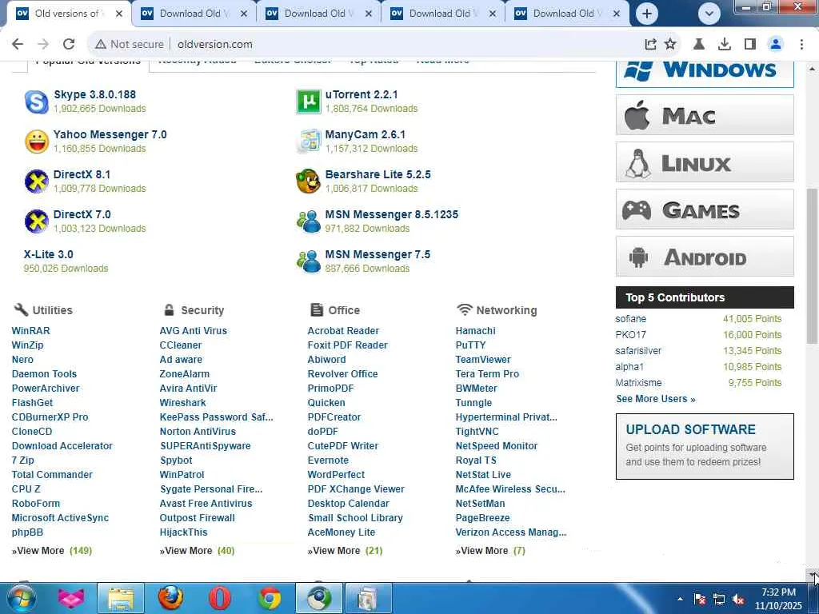Click the DirectX 8.1 icon
The image size is (819, 614).
tap(37, 181)
